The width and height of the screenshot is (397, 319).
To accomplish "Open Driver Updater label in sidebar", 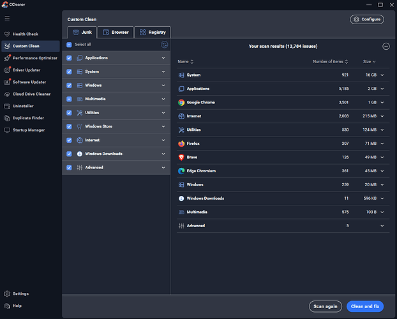I will 27,70.
